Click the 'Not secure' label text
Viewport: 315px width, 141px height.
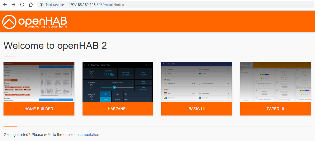[x=55, y=5]
